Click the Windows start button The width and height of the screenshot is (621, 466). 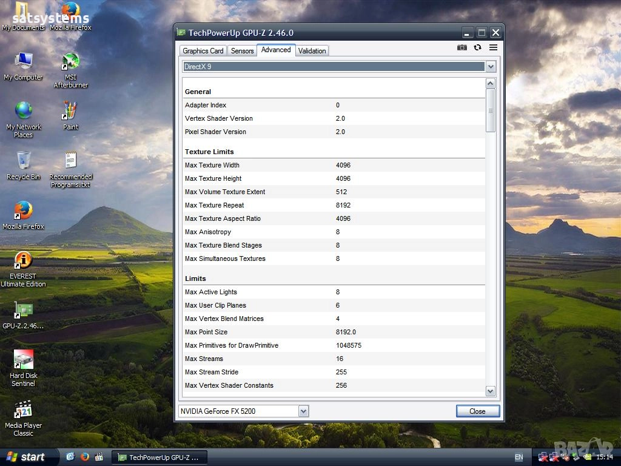tap(27, 457)
